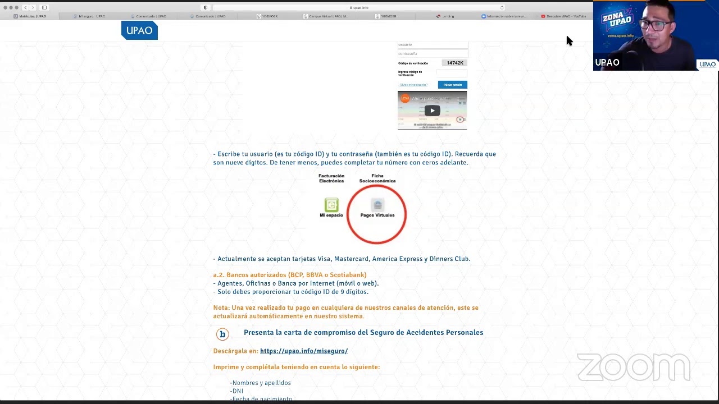Screen dimensions: 719x404
Task: Click the circled letter b step icon
Action: pos(222,334)
